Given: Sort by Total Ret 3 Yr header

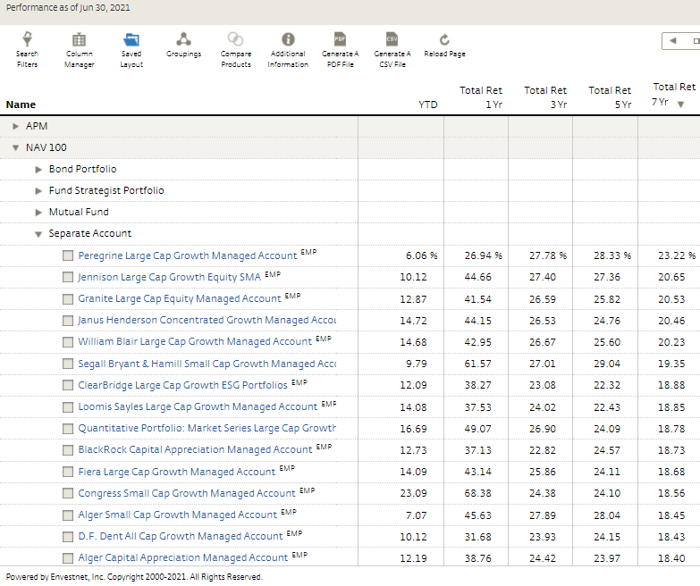Looking at the screenshot, I should (x=545, y=97).
